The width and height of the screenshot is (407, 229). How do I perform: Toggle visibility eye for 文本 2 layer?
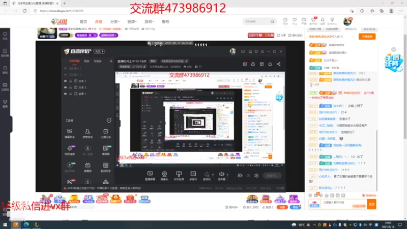[x=66, y=88]
